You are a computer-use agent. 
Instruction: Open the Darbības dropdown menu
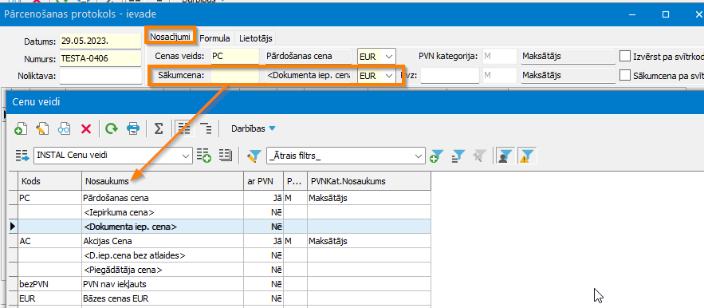(254, 129)
